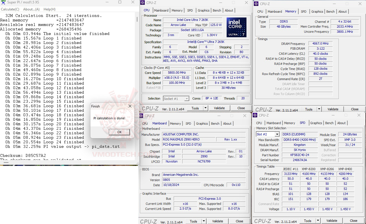The height and width of the screenshot is (224, 366).
Task: Click Validate in the CPU info window
Action: pos(219,108)
